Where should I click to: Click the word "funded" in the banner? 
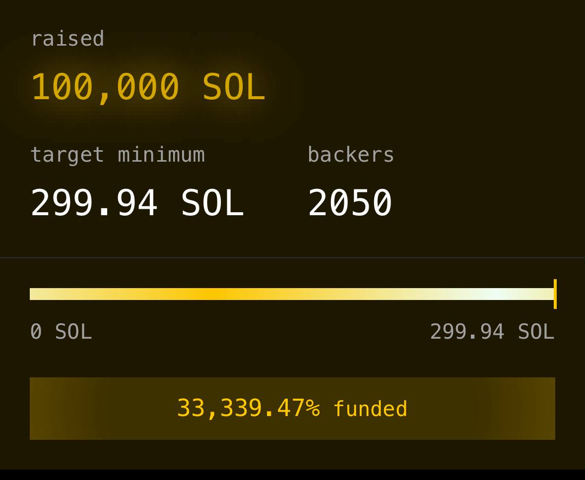[370, 409]
